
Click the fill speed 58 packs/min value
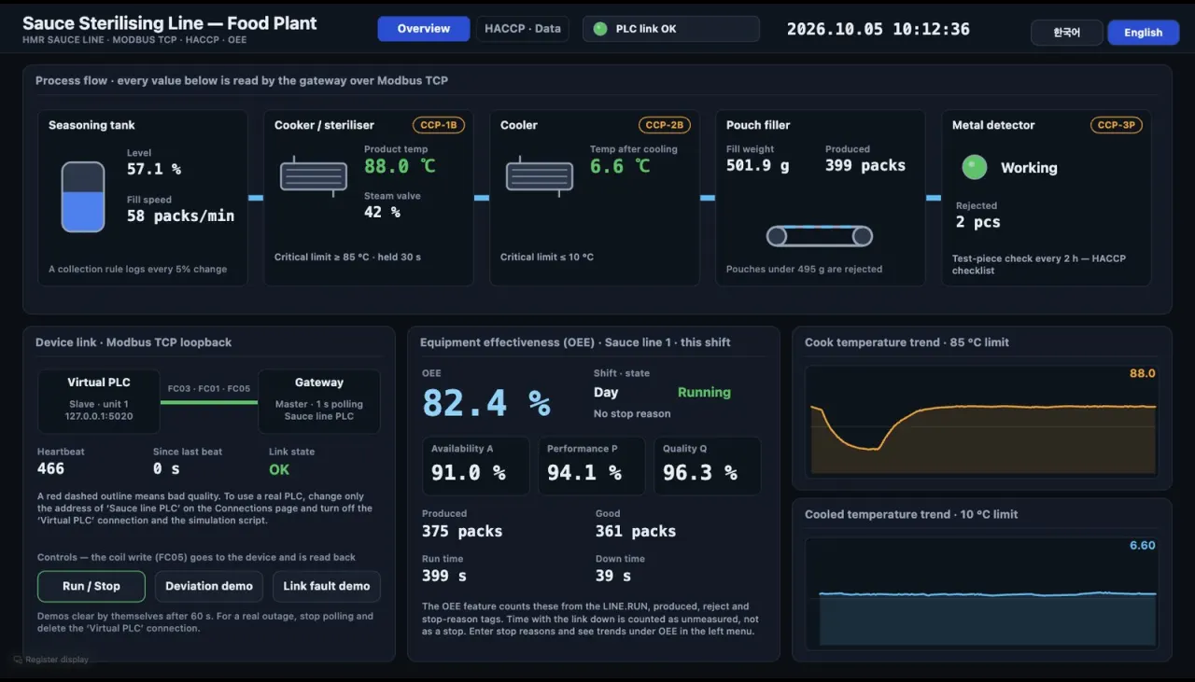pyautogui.click(x=181, y=216)
